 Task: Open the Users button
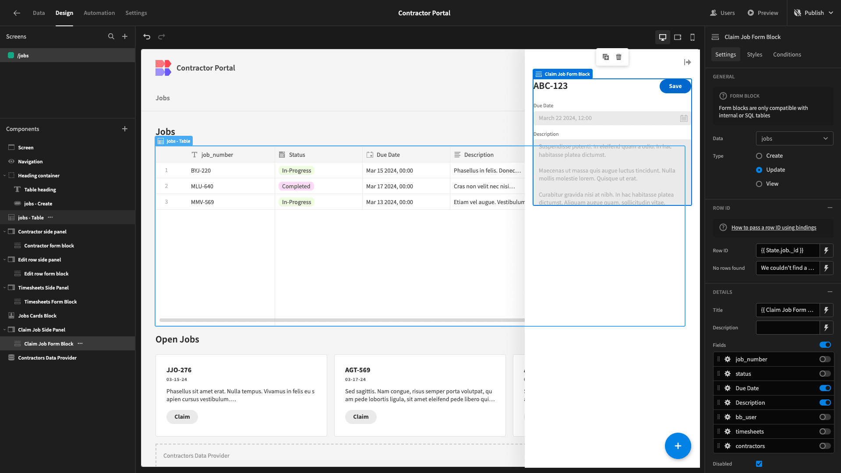[723, 13]
